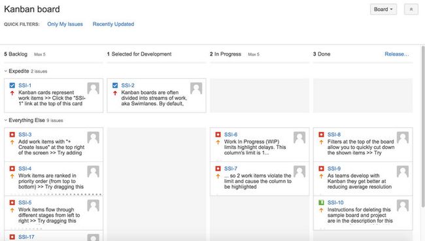Apply the Recently Updated quick filter
This screenshot has width=425, height=241.
click(113, 24)
